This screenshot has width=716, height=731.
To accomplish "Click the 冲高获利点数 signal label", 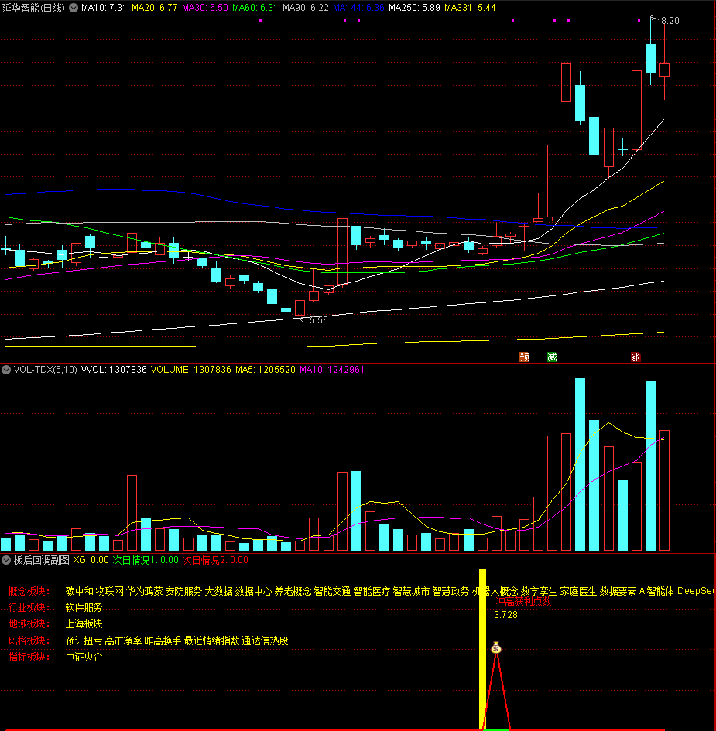I will coord(524,601).
